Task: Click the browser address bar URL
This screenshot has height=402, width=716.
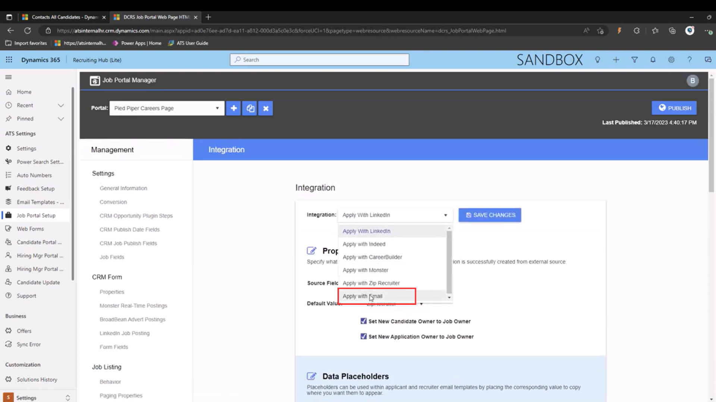Action: click(282, 31)
